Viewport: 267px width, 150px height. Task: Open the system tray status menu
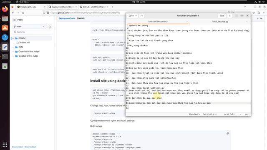[260, 2]
